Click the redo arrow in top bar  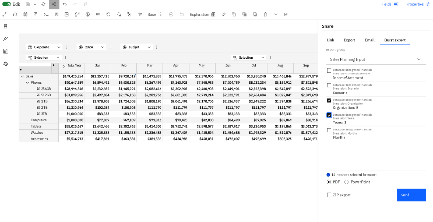(x=75, y=4)
